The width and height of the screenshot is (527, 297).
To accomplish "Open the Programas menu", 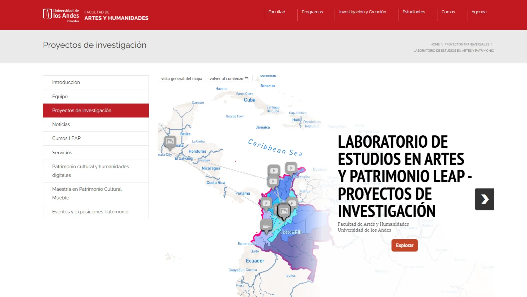I will click(x=312, y=12).
